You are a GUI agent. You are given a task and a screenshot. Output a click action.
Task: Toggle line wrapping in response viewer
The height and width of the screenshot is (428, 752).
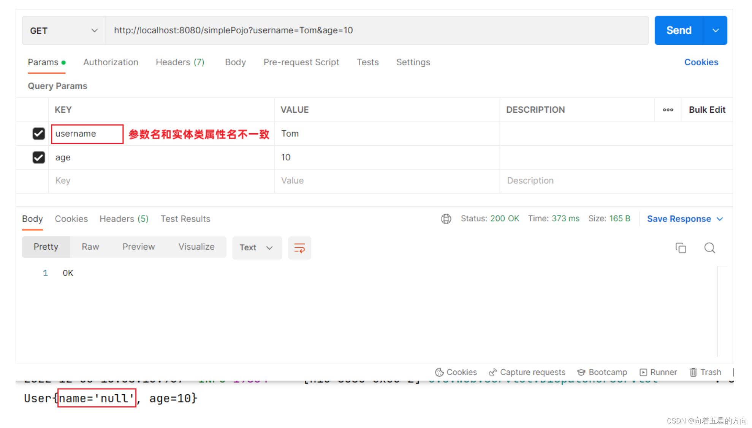tap(299, 248)
